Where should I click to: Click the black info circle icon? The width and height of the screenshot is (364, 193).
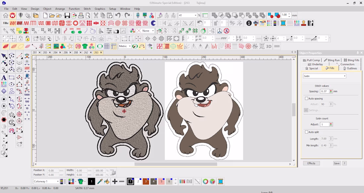pyautogui.click(x=249, y=23)
